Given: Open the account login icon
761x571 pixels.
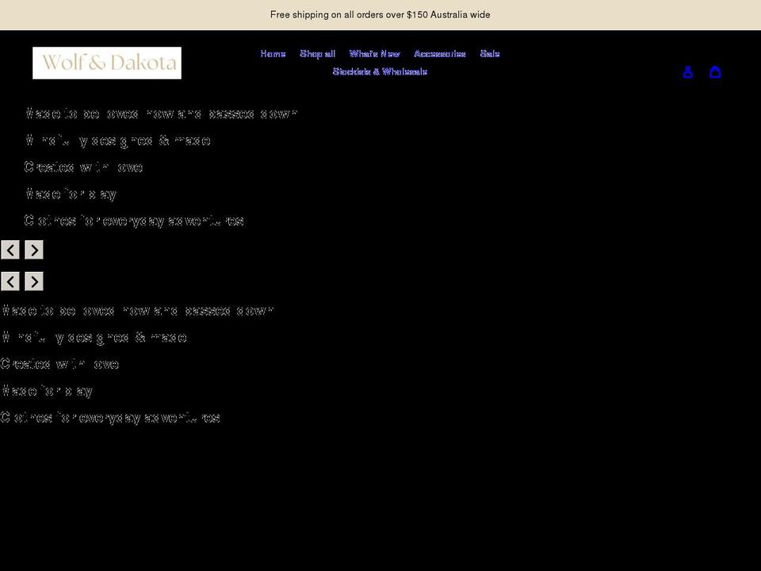Looking at the screenshot, I should pyautogui.click(x=688, y=71).
